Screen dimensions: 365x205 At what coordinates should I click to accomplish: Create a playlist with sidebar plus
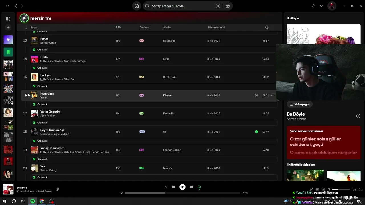coord(8,28)
